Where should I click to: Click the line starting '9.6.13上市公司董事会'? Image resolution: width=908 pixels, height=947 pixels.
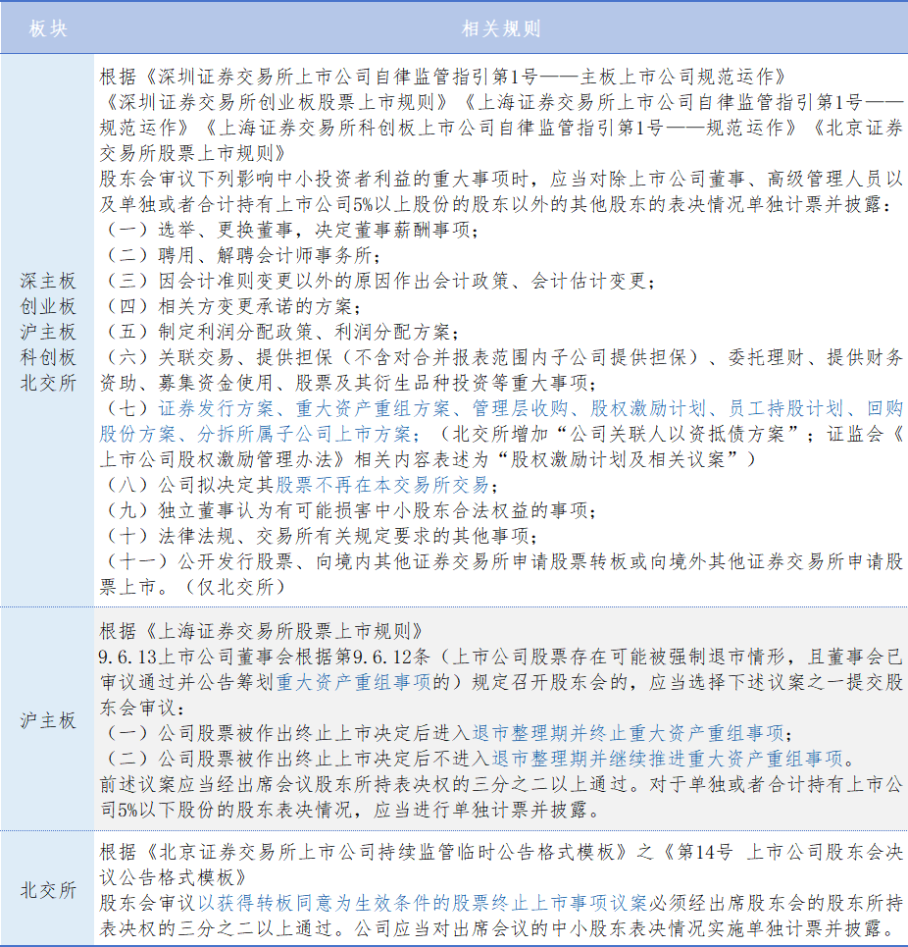tap(502, 657)
